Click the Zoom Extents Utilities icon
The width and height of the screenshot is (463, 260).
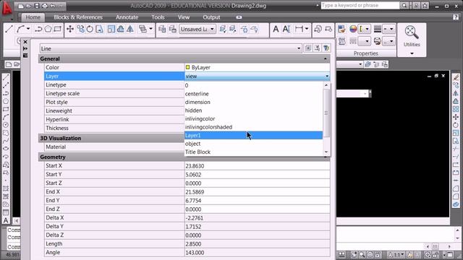412,32
